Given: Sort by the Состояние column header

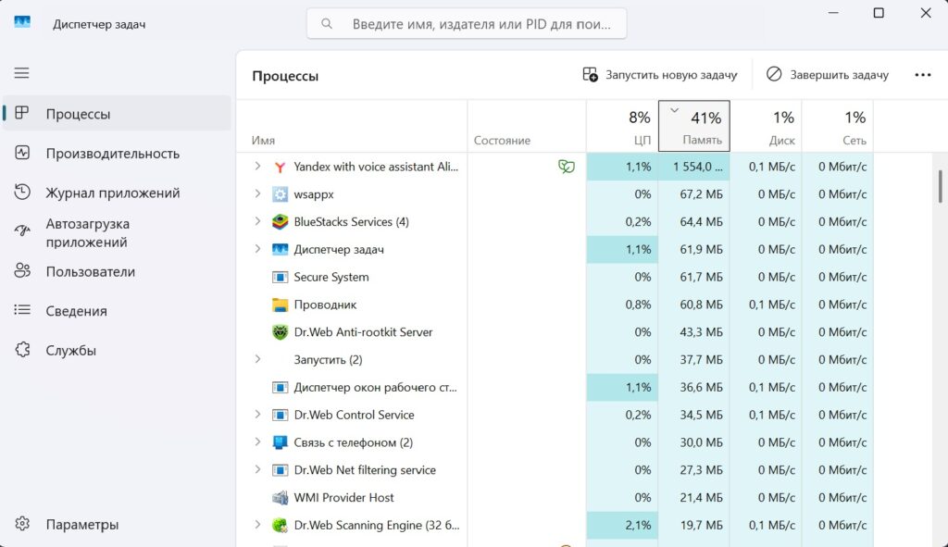Looking at the screenshot, I should tap(527, 126).
